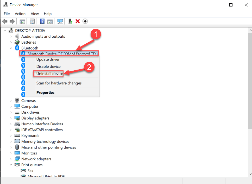The image size is (252, 184).
Task: Click the red X uninstall device icon
Action: tap(78, 21)
